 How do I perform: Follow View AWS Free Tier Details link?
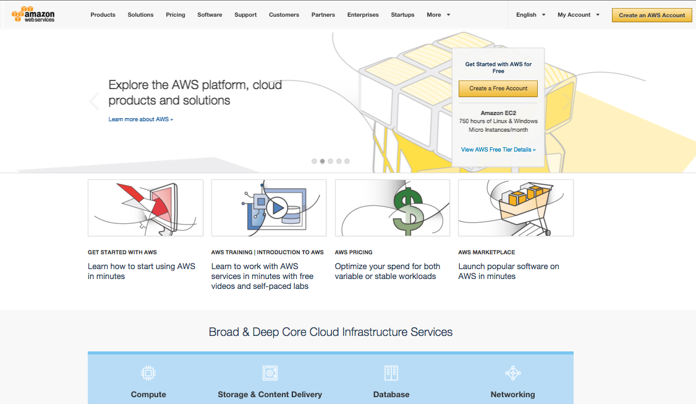(x=498, y=149)
